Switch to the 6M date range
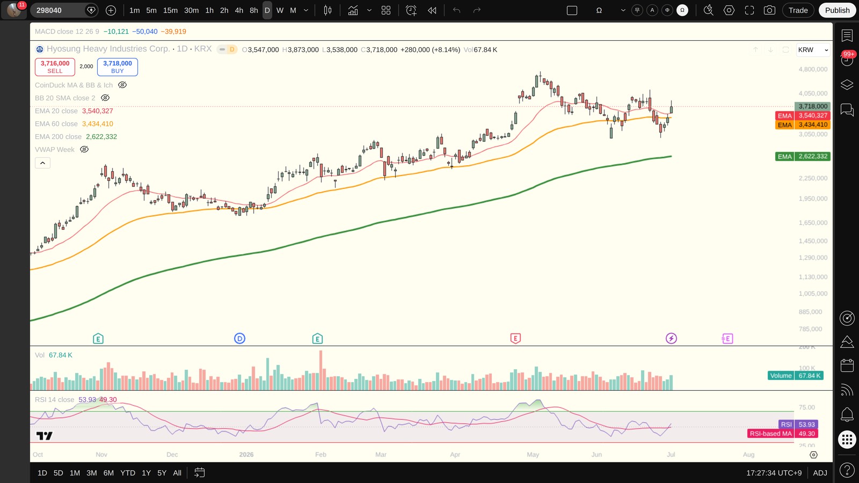The image size is (859, 483). point(108,473)
